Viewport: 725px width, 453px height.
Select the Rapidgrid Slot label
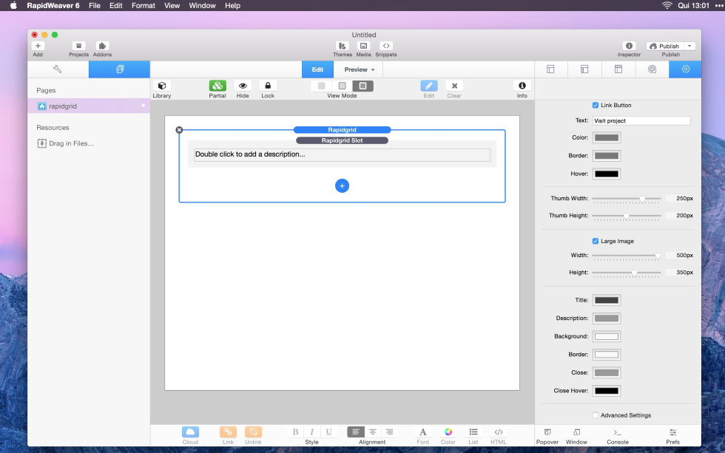[x=342, y=140]
